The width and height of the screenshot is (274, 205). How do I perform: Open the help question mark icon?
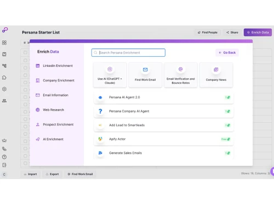point(4,157)
